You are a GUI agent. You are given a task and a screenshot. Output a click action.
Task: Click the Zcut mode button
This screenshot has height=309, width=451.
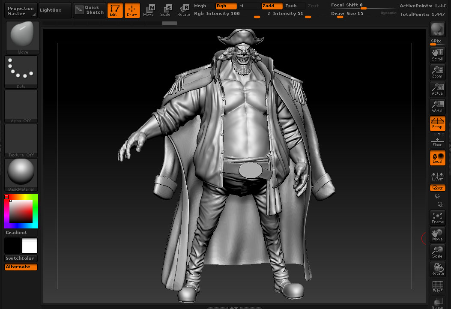[x=314, y=6]
